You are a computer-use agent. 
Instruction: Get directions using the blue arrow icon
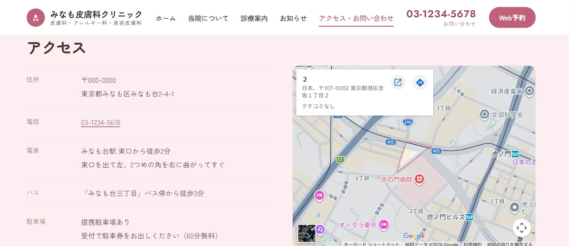[x=420, y=83]
